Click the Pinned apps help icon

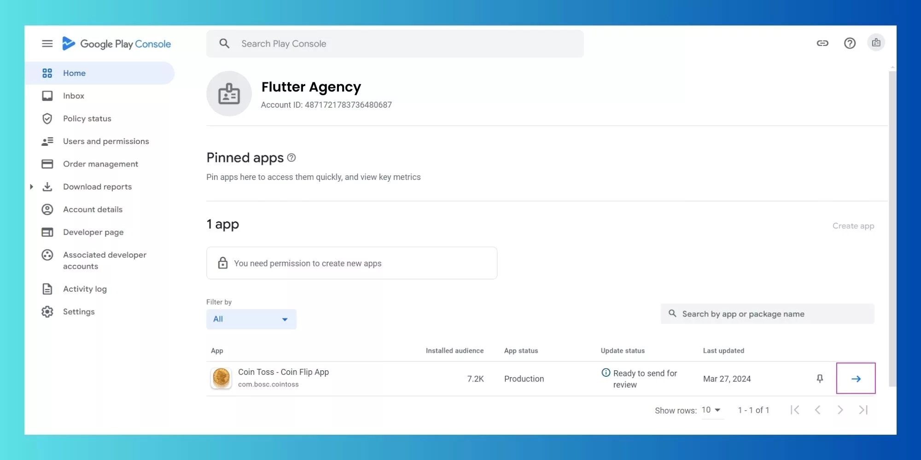pyautogui.click(x=291, y=158)
